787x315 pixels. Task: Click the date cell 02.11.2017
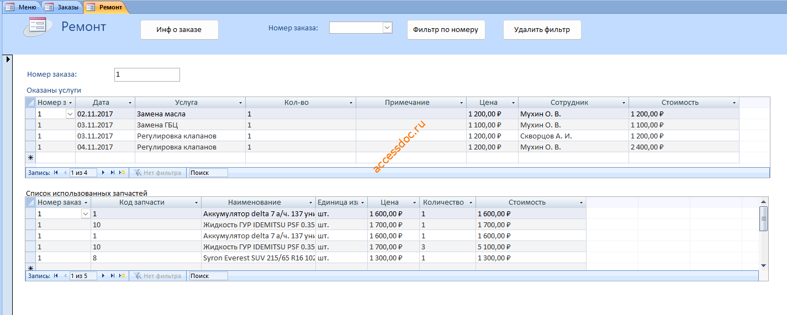105,114
